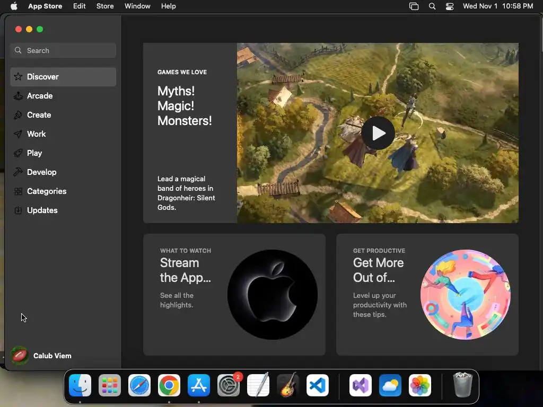Click the colorful productivity illustration

point(466,295)
